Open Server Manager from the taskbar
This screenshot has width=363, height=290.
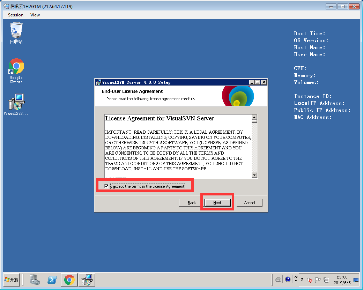point(35,280)
